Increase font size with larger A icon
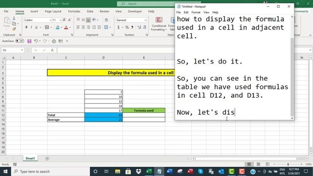Screen dimensions: 313x176 [64, 20]
